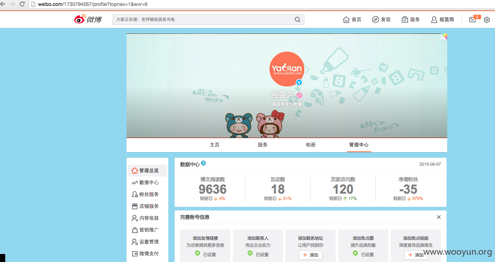Focus the Weibo search input field
This screenshot has height=262, width=495.
[208, 20]
